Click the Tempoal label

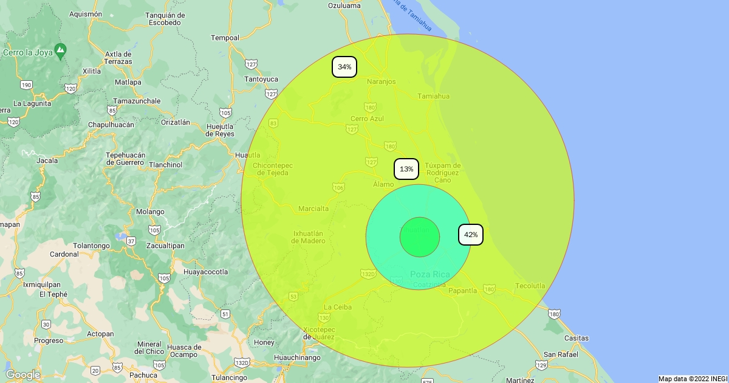click(225, 38)
